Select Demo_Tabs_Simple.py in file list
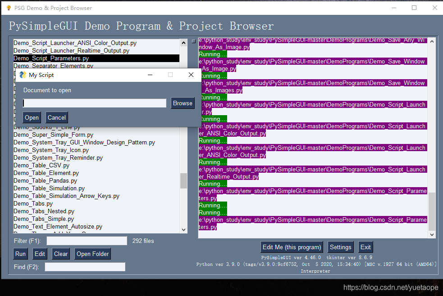Image resolution: width=443 pixels, height=296 pixels. coord(96,219)
